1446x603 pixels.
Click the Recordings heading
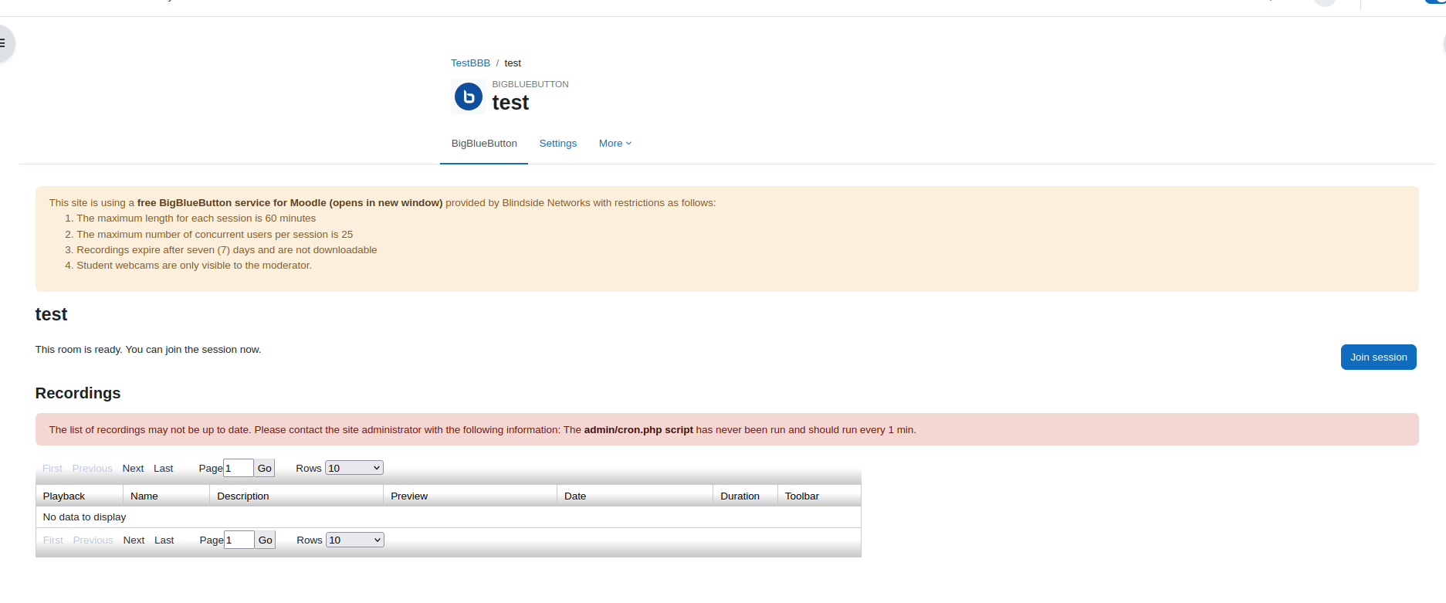pos(78,393)
